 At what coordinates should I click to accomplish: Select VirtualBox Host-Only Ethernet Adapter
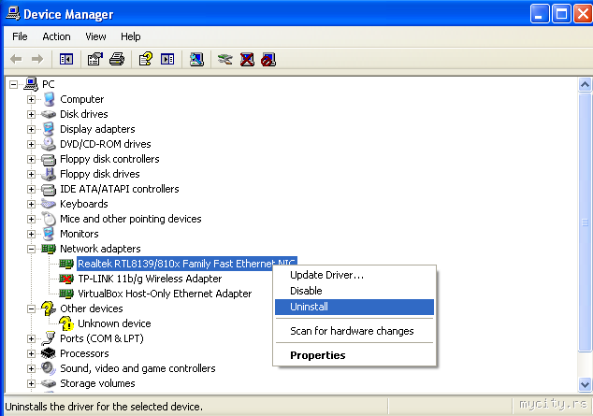[x=165, y=294]
